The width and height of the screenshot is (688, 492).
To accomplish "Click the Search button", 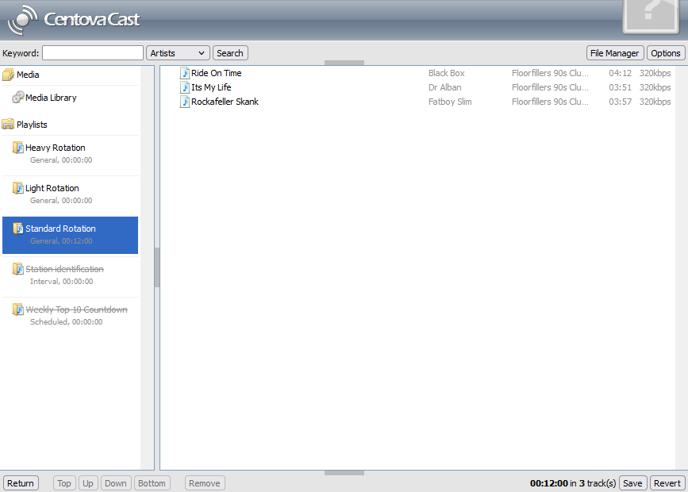I will point(230,53).
